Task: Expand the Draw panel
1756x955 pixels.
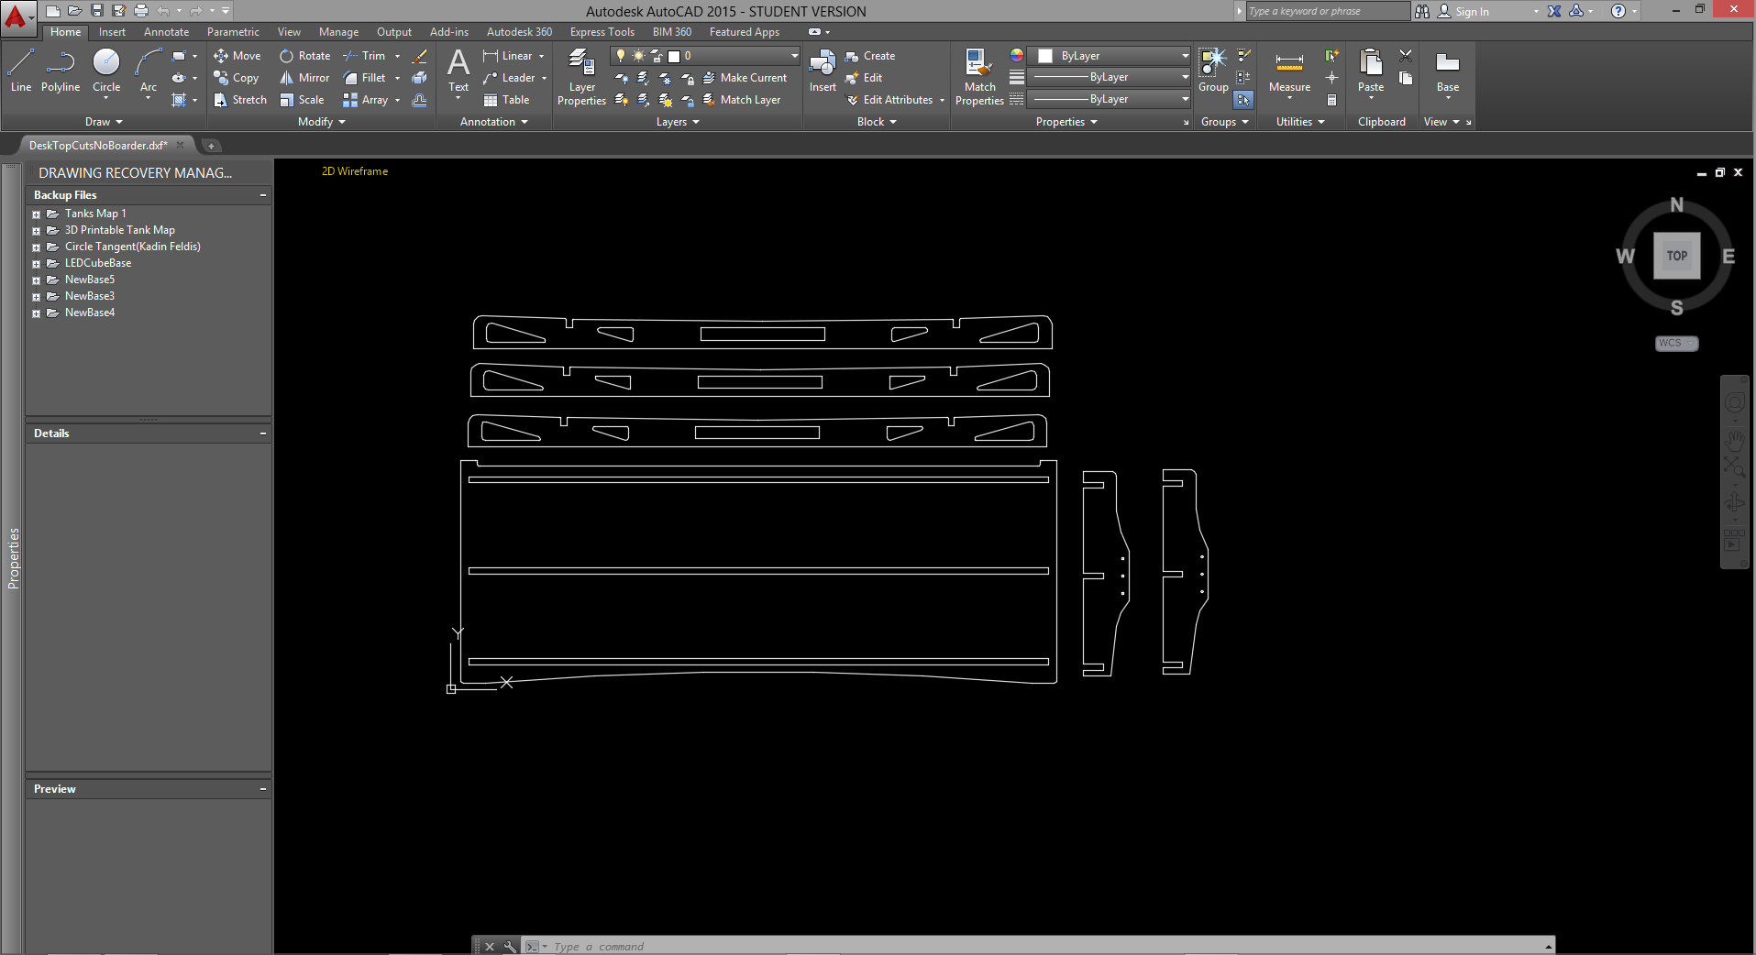Action: pyautogui.click(x=104, y=122)
